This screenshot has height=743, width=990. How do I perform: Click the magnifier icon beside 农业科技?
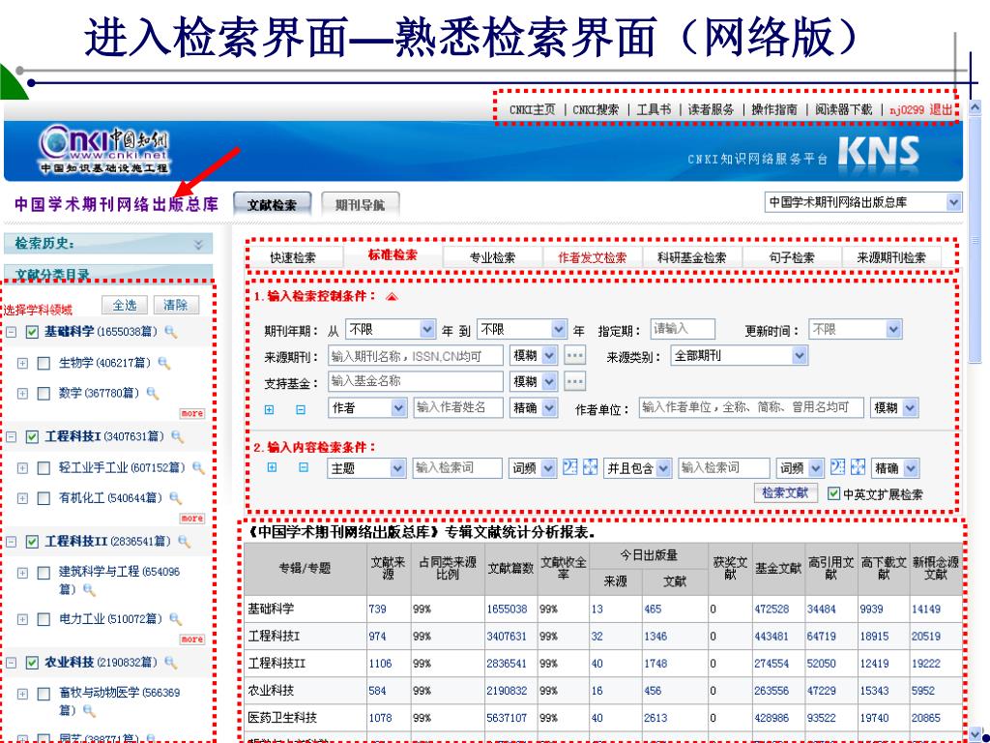pyautogui.click(x=170, y=662)
